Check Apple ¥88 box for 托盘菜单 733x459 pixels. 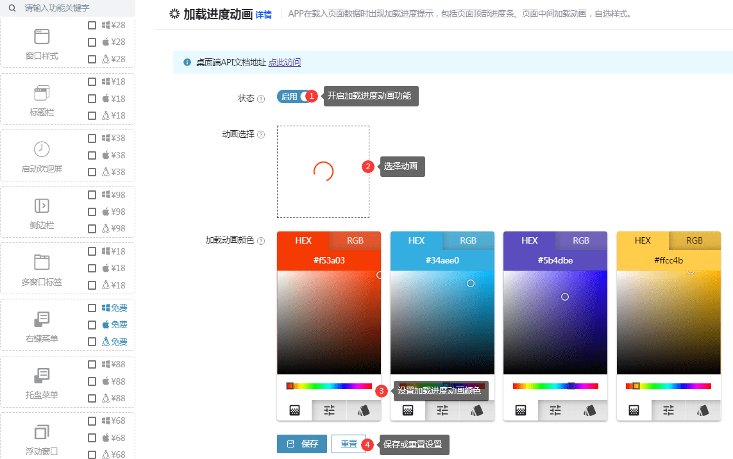coord(92,381)
